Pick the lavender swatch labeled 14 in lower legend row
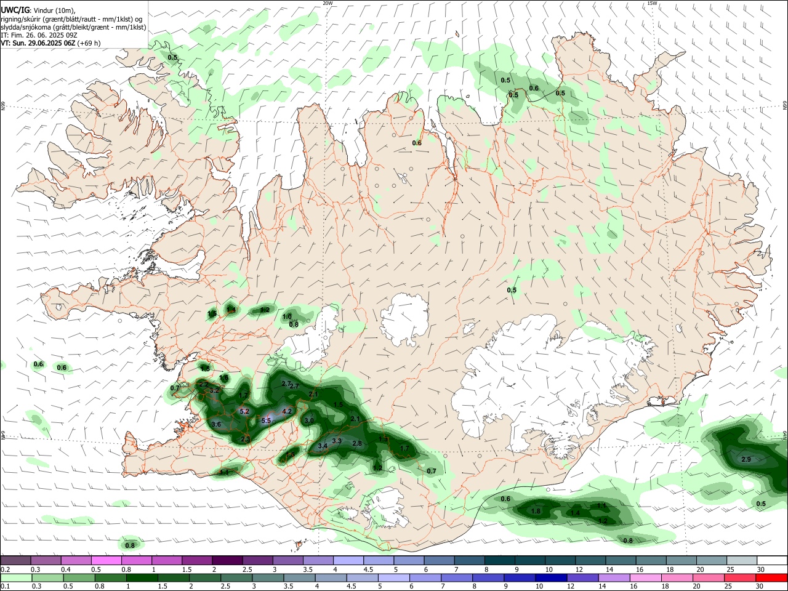Image resolution: width=788 pixels, height=591 pixels. point(614,577)
